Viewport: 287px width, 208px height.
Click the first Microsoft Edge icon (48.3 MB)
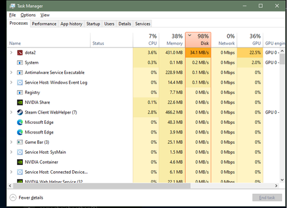[20, 122]
